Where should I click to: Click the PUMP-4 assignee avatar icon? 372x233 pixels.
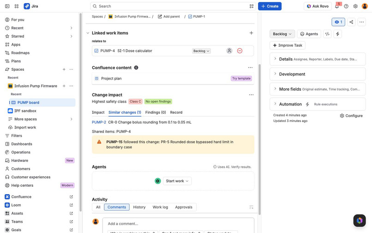[x=229, y=51]
